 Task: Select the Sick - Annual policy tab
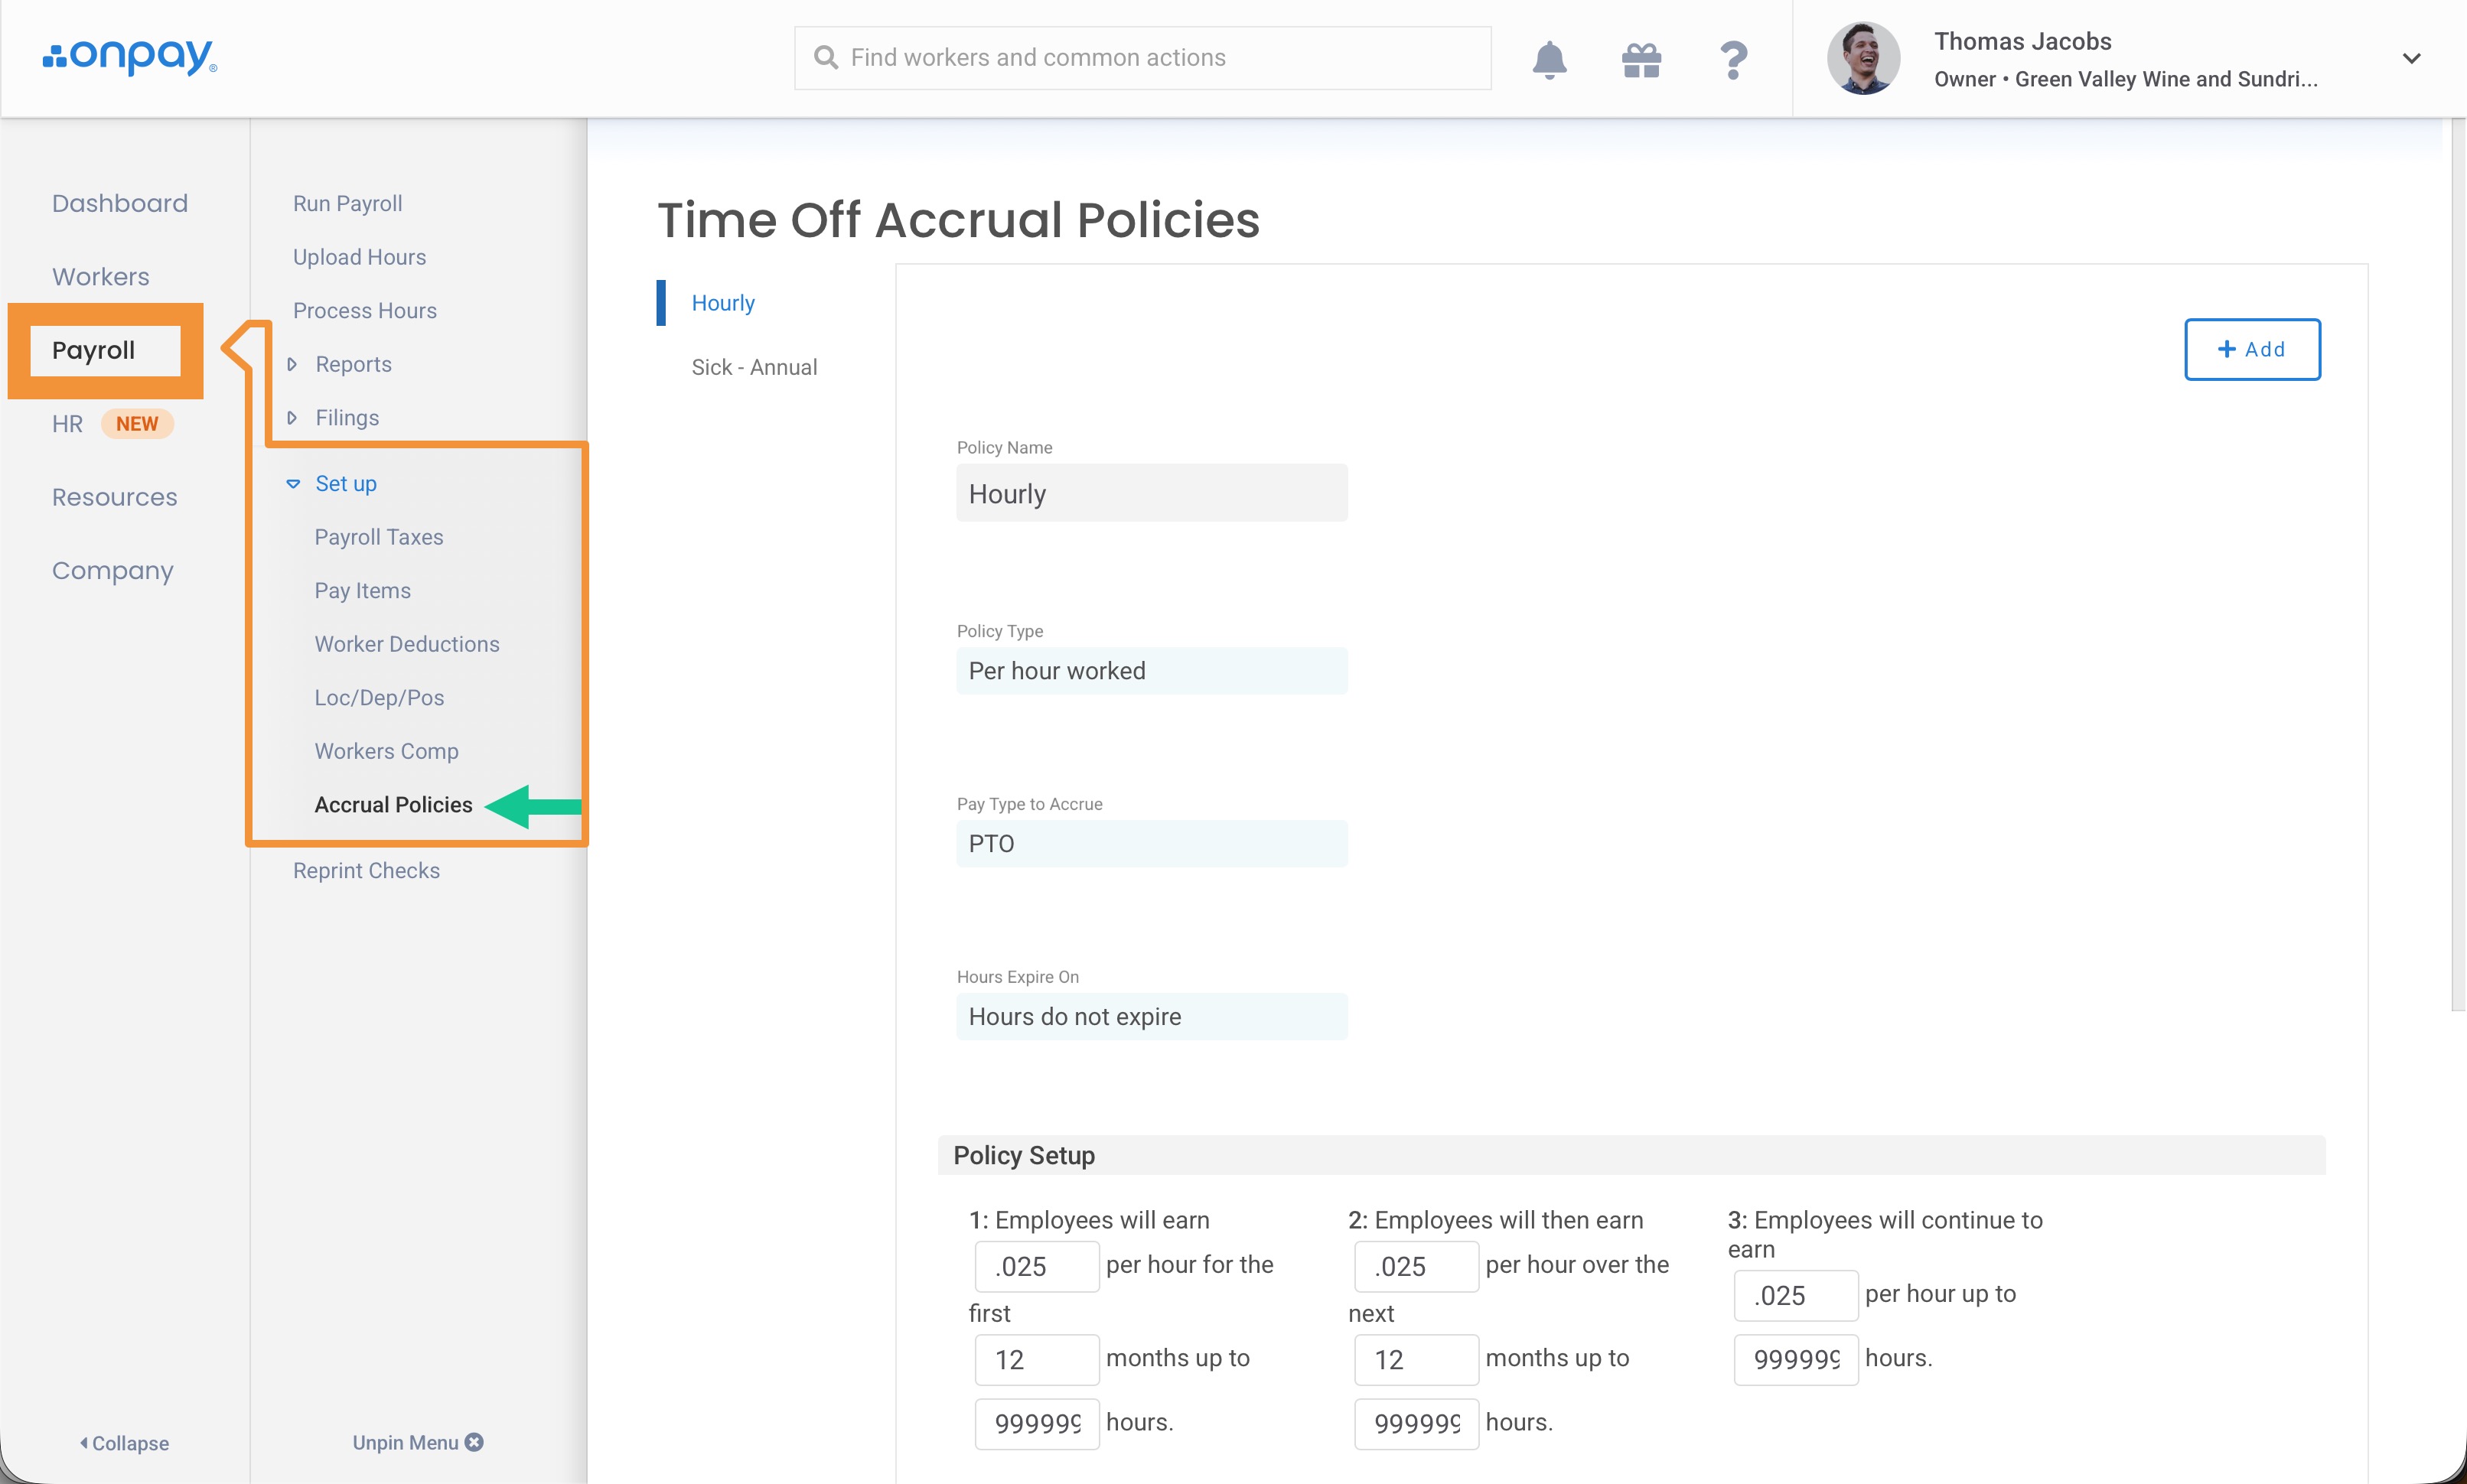(x=754, y=368)
